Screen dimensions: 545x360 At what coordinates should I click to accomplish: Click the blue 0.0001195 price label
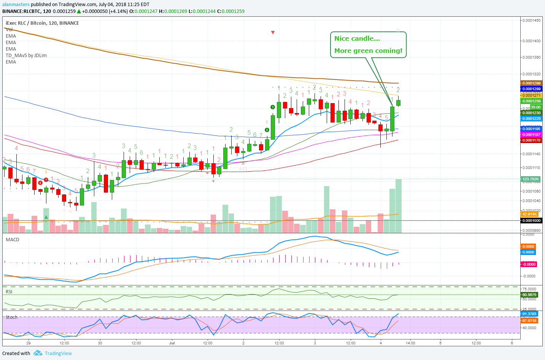point(531,129)
